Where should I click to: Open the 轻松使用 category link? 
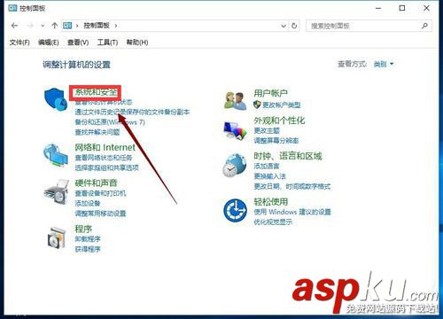(270, 201)
